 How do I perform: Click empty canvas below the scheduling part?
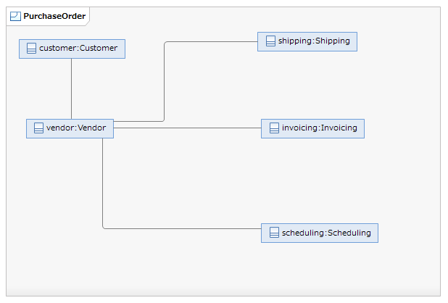319,272
